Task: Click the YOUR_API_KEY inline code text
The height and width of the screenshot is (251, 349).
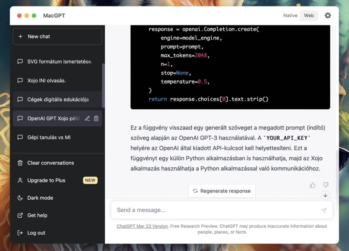Action: coord(287,138)
